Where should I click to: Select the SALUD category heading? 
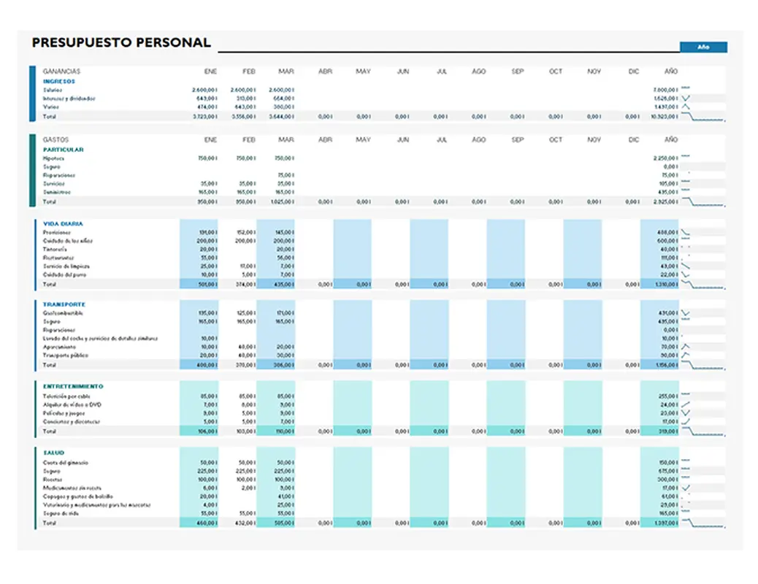[x=54, y=453]
